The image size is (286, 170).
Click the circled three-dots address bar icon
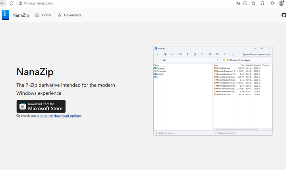coord(245,3)
